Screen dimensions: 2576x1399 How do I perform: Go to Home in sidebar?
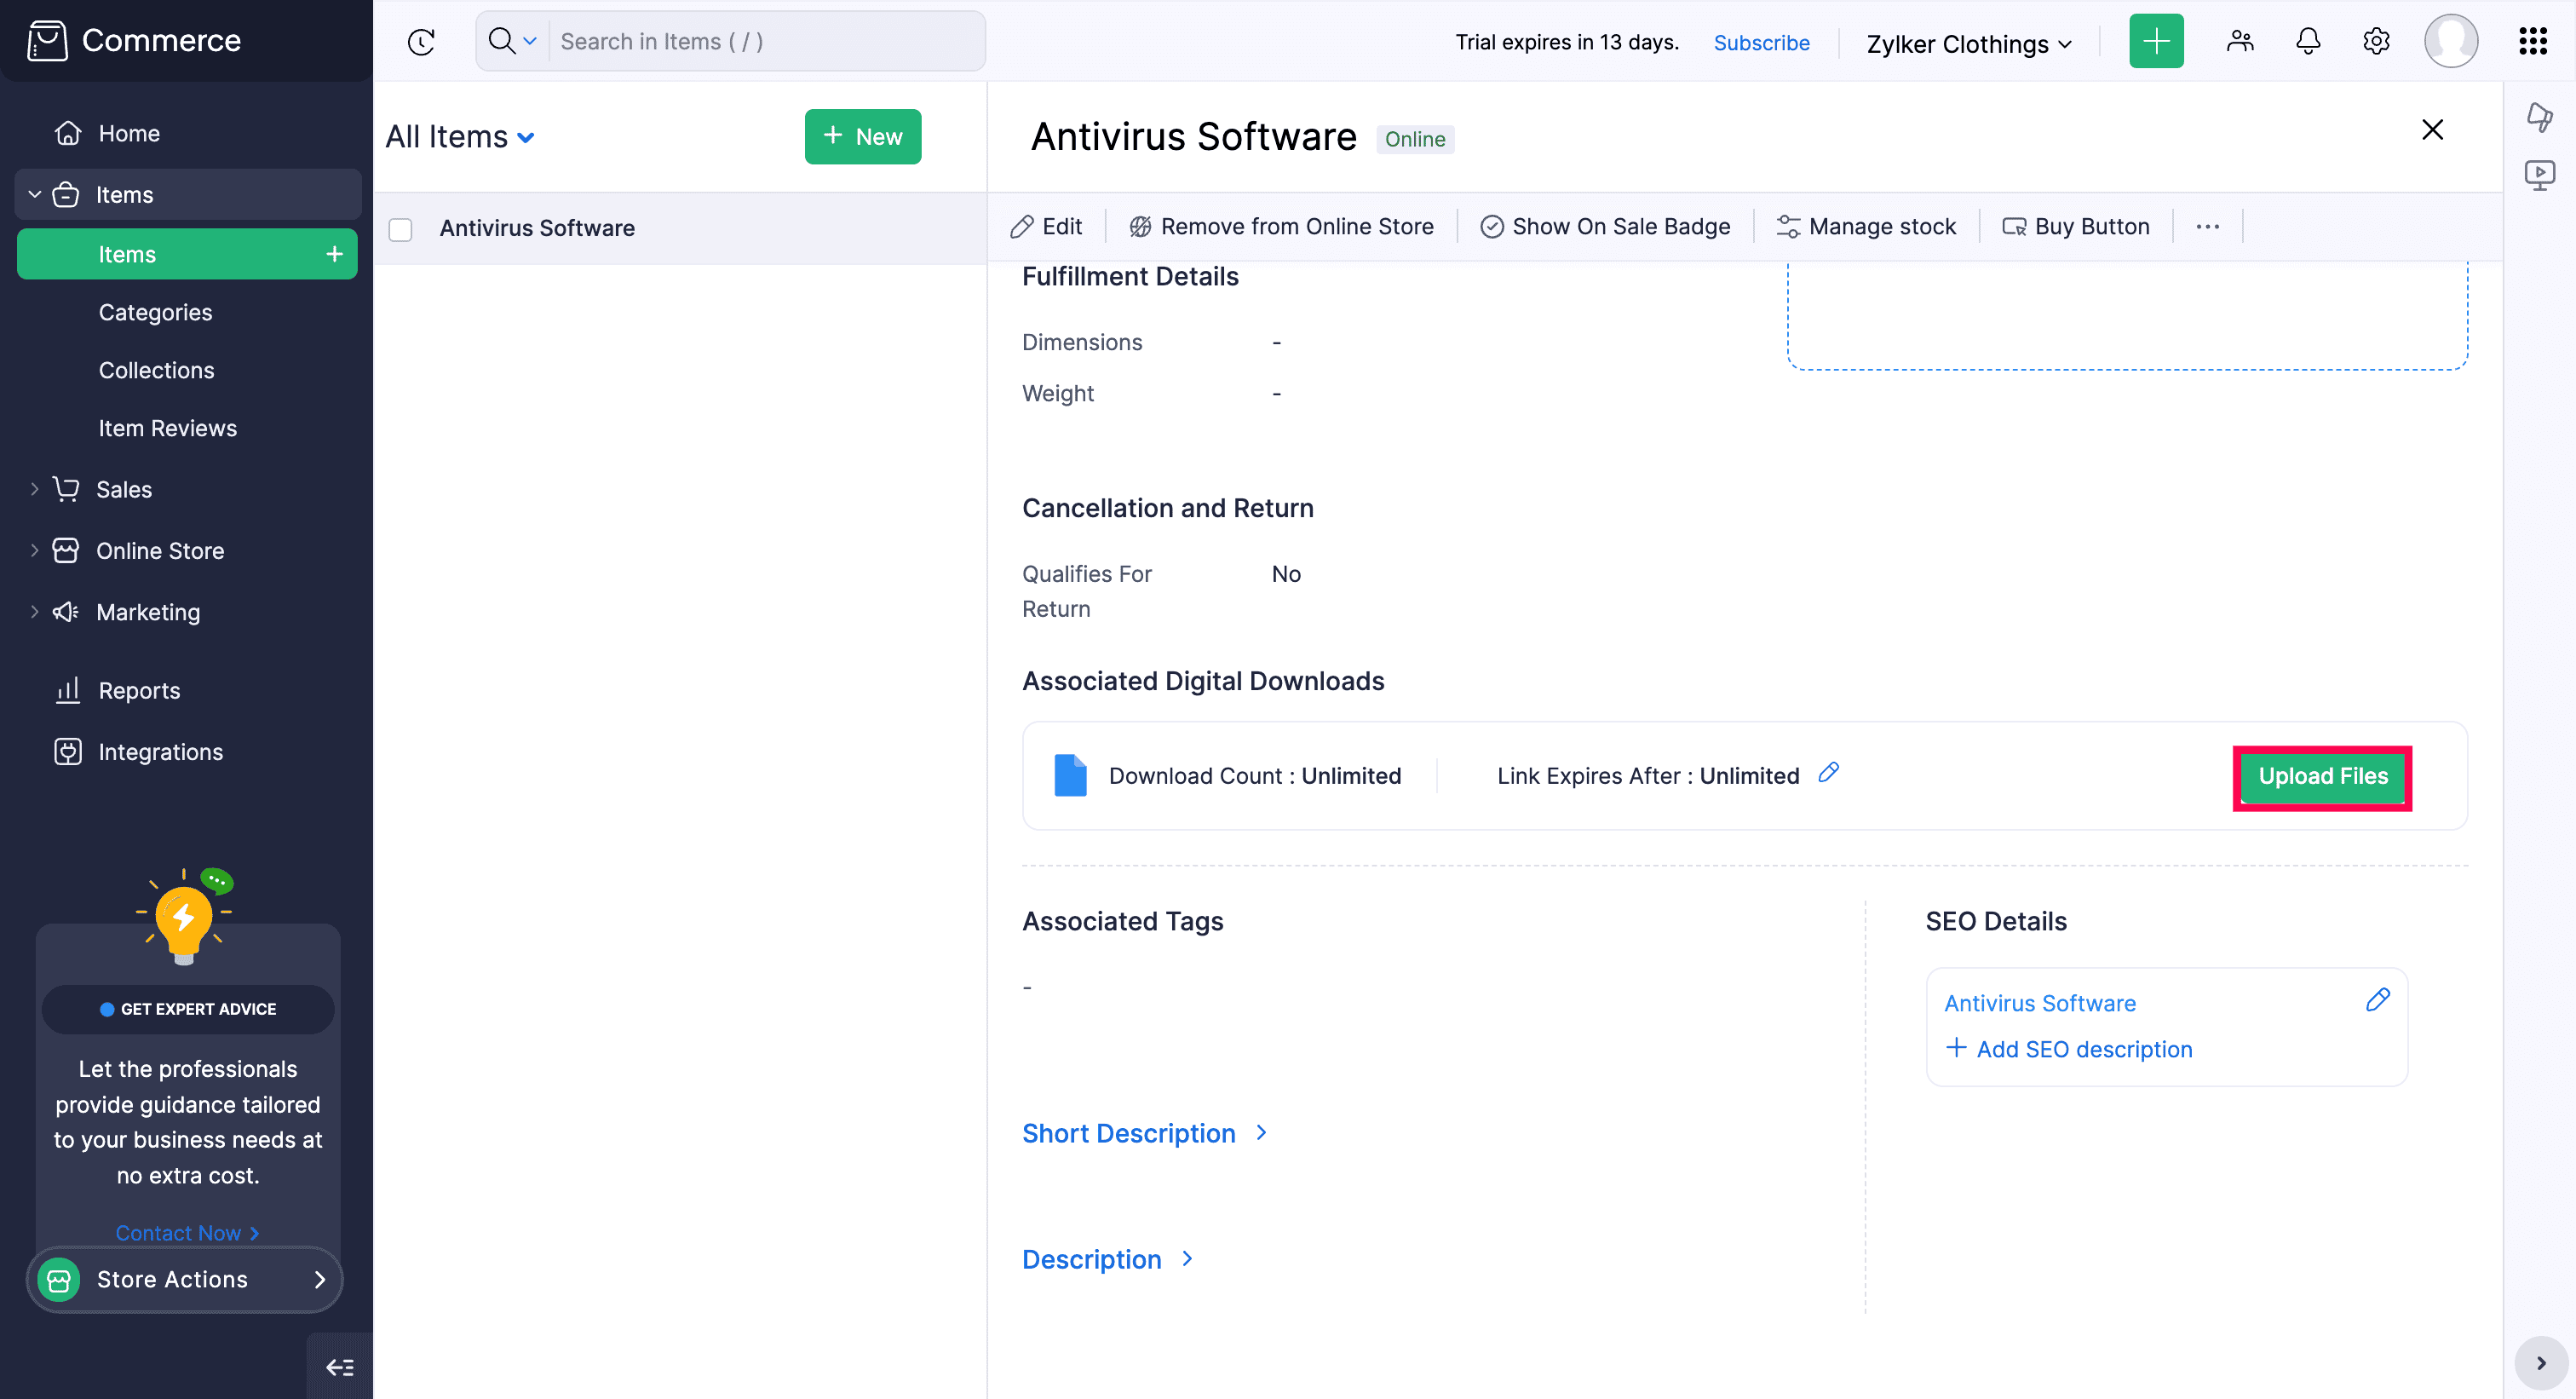coord(129,133)
